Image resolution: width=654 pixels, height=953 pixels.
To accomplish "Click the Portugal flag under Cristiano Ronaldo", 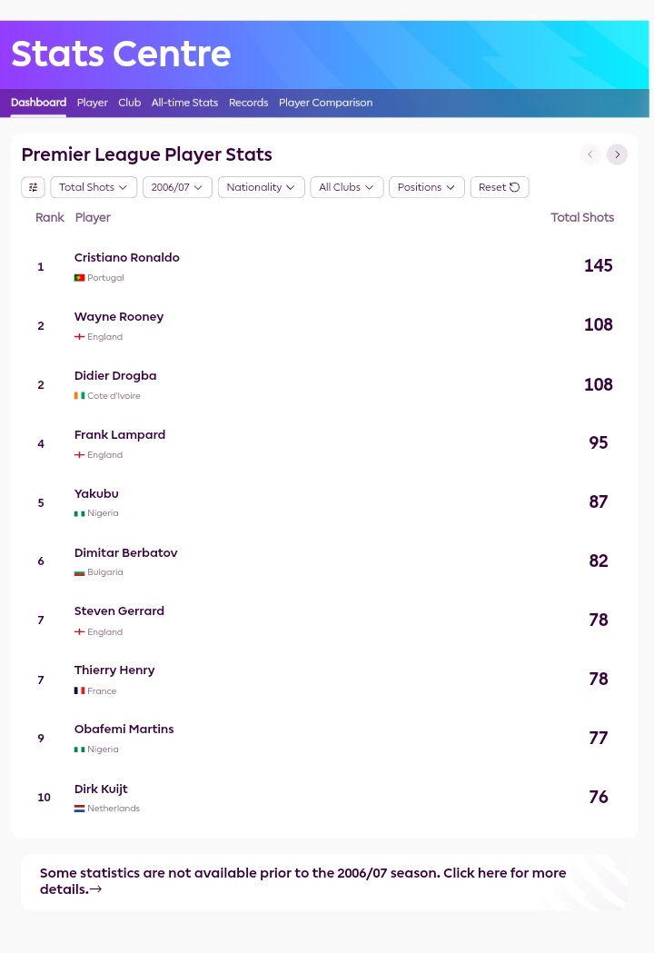I will point(80,278).
